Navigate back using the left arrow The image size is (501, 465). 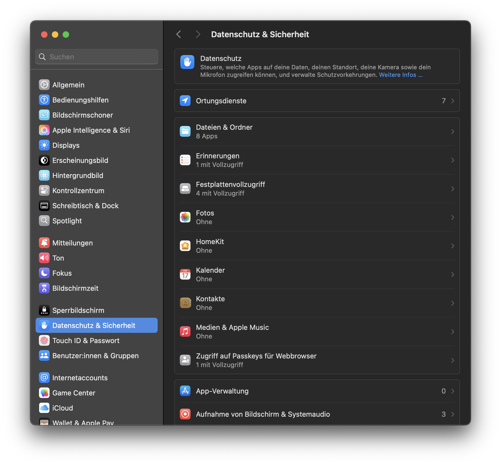point(178,34)
